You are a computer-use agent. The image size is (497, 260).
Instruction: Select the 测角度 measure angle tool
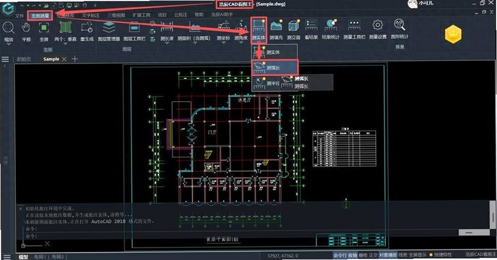pyautogui.click(x=241, y=31)
